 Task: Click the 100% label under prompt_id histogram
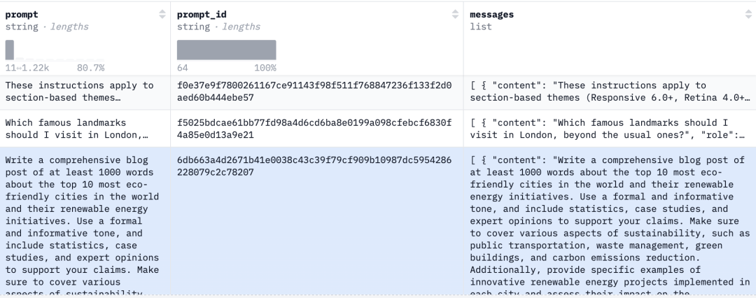click(x=265, y=68)
